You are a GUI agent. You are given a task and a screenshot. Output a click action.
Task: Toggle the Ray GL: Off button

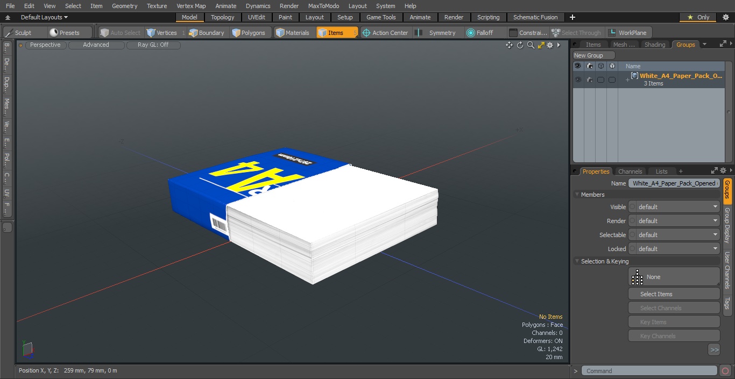[x=153, y=45]
